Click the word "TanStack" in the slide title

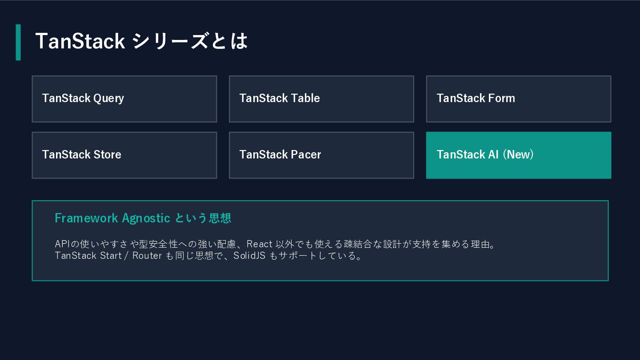pyautogui.click(x=80, y=41)
